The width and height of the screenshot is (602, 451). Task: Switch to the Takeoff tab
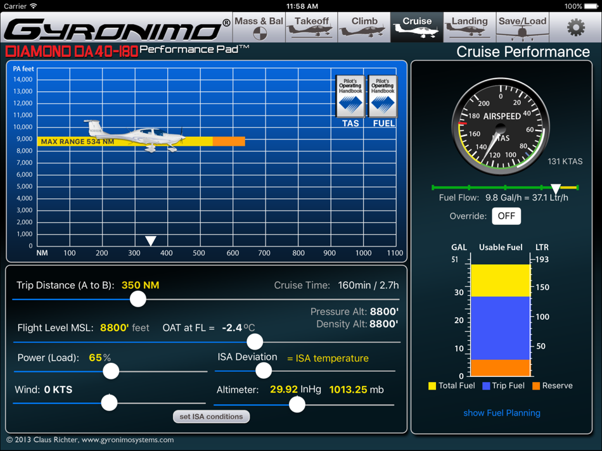[311, 27]
